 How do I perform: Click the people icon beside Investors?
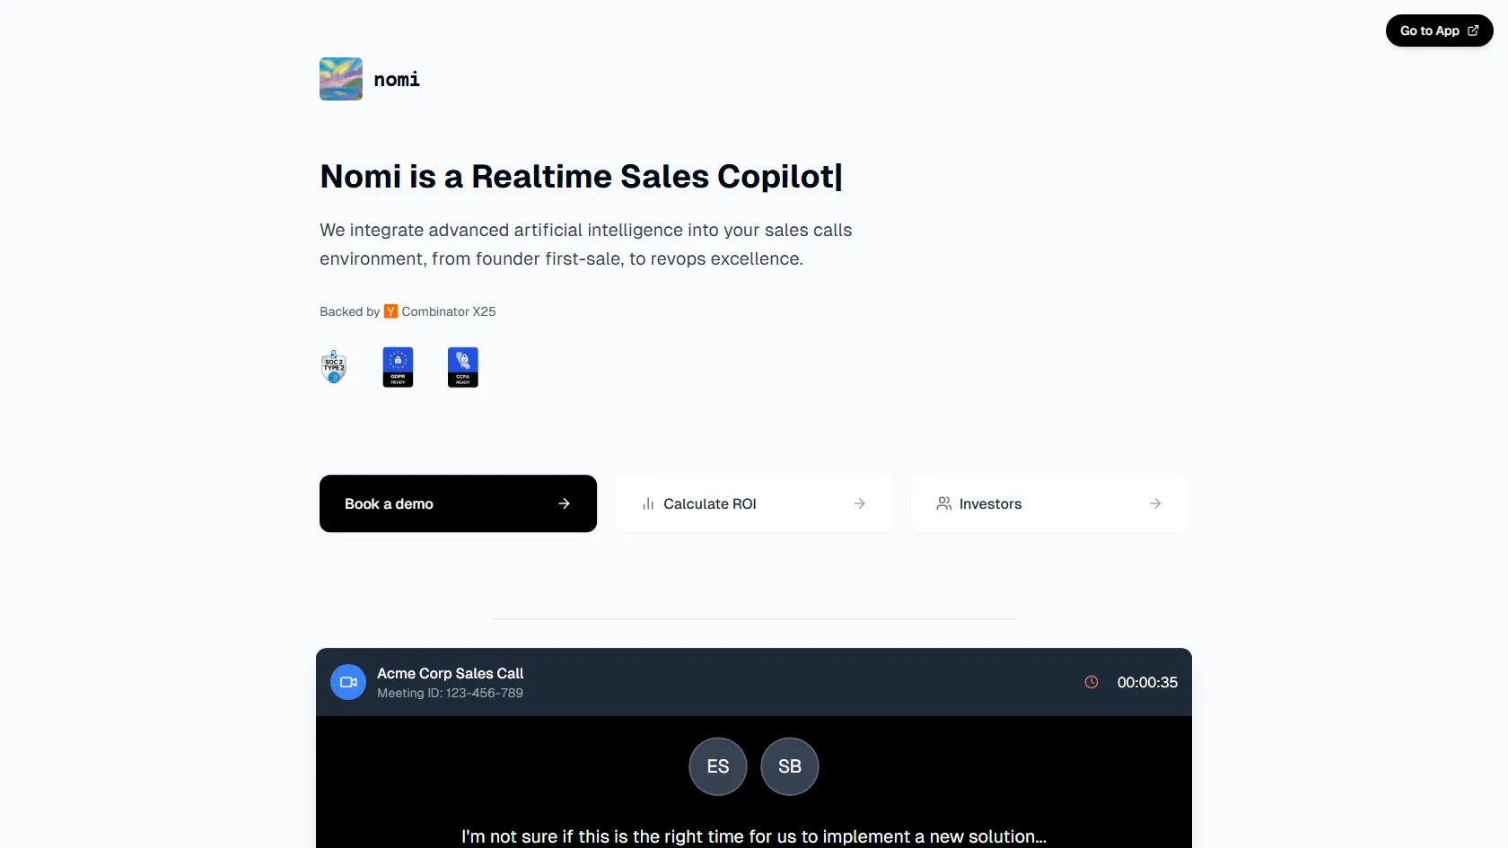[x=944, y=503]
